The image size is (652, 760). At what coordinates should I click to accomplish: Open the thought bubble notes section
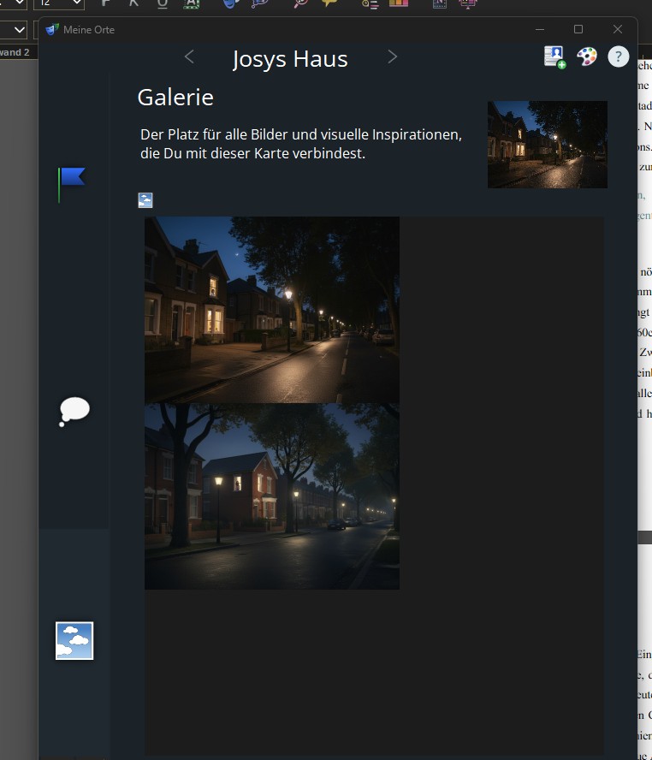pos(74,411)
